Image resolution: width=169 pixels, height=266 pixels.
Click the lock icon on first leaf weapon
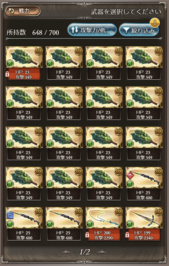tap(7, 74)
